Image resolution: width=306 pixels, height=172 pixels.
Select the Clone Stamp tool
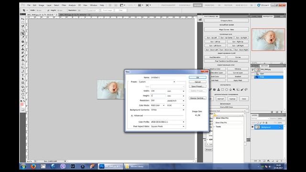[23, 49]
